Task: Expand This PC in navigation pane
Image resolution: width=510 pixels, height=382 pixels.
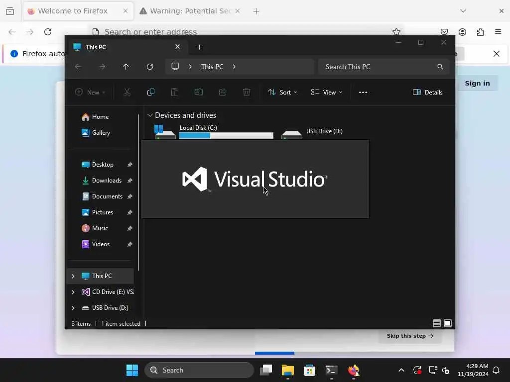Action: [x=73, y=276]
